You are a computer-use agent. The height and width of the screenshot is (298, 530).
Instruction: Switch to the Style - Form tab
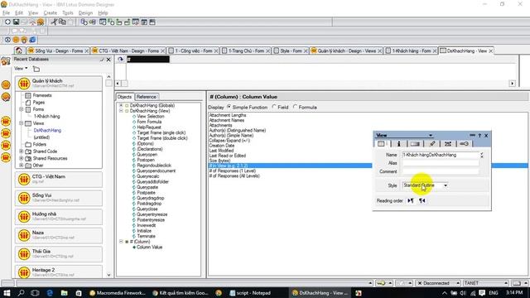coord(291,50)
